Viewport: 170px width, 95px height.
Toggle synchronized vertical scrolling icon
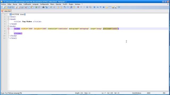tap(58, 7)
